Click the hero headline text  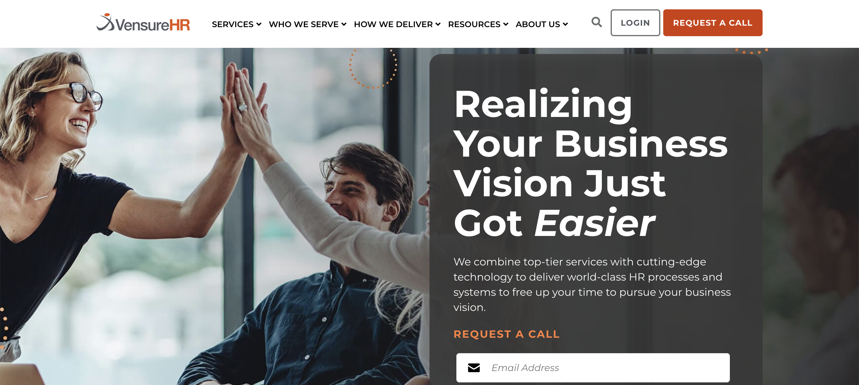590,163
